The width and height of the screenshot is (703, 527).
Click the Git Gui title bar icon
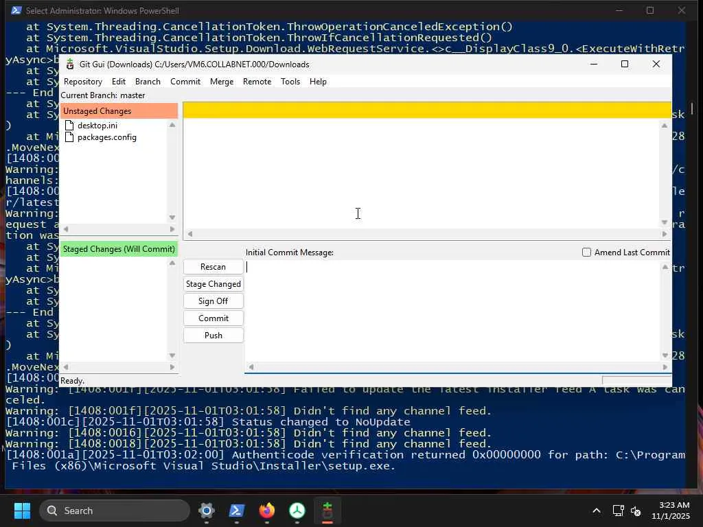tap(70, 65)
